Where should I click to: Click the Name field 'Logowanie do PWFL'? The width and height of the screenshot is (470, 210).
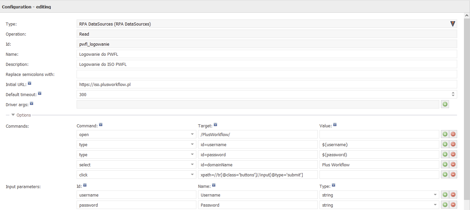coord(267,54)
